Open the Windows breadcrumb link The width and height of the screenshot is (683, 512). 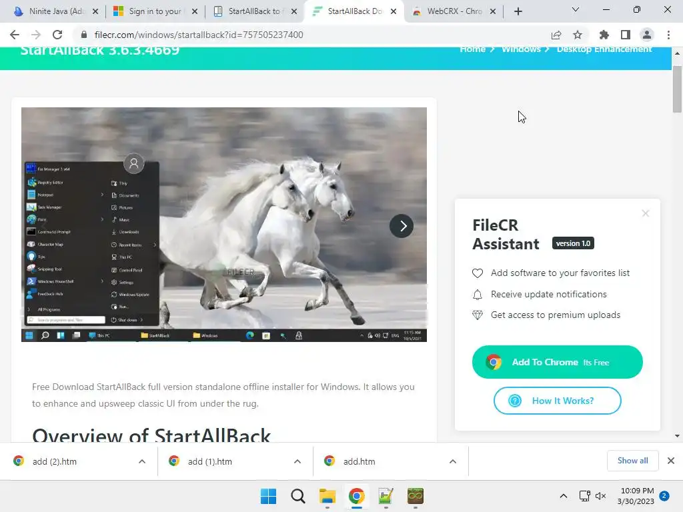click(x=521, y=49)
